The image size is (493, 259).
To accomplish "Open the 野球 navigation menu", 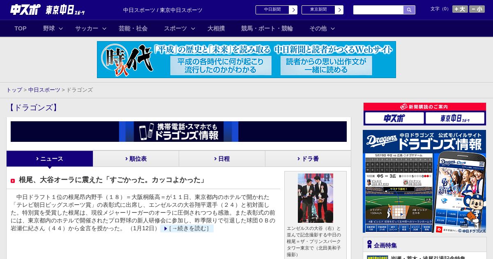I will (49, 28).
